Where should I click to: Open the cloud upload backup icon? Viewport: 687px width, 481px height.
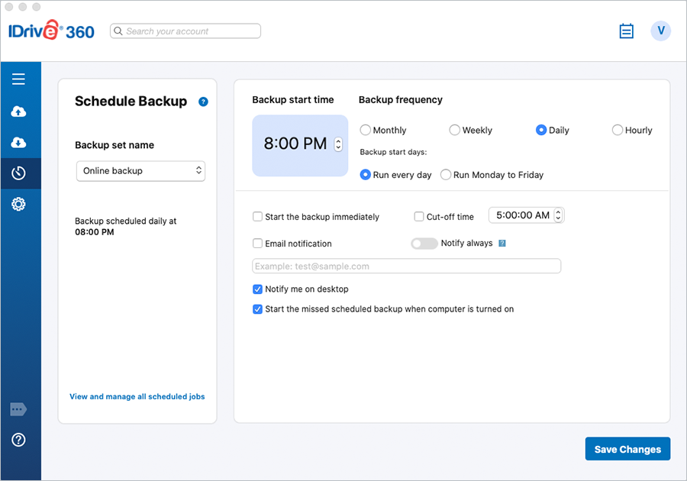pyautogui.click(x=19, y=111)
